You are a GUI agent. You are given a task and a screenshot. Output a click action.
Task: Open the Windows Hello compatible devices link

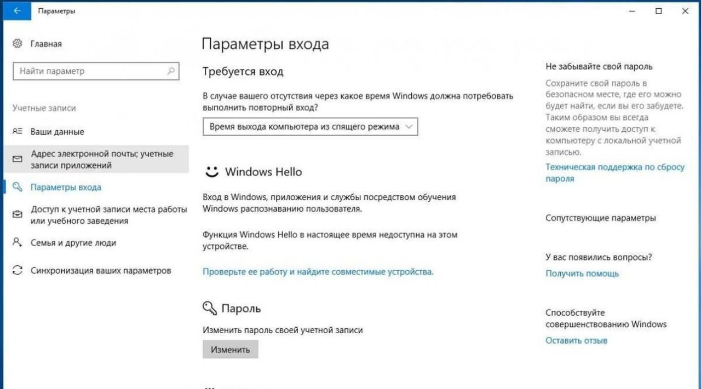(318, 271)
